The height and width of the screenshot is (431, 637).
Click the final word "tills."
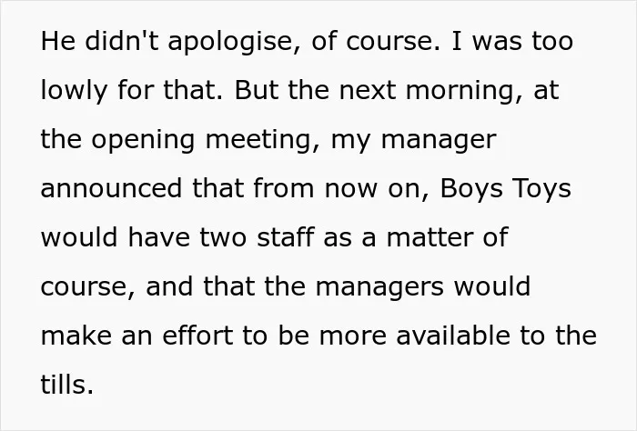click(x=67, y=386)
